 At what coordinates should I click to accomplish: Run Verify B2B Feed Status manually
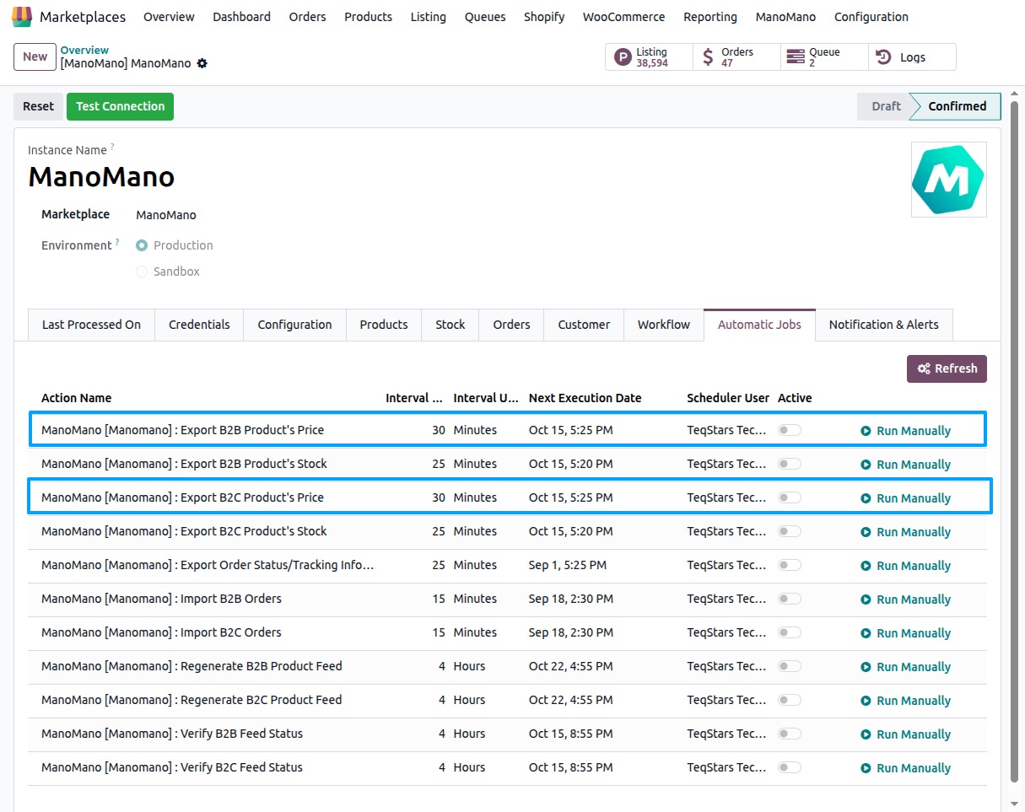click(905, 734)
